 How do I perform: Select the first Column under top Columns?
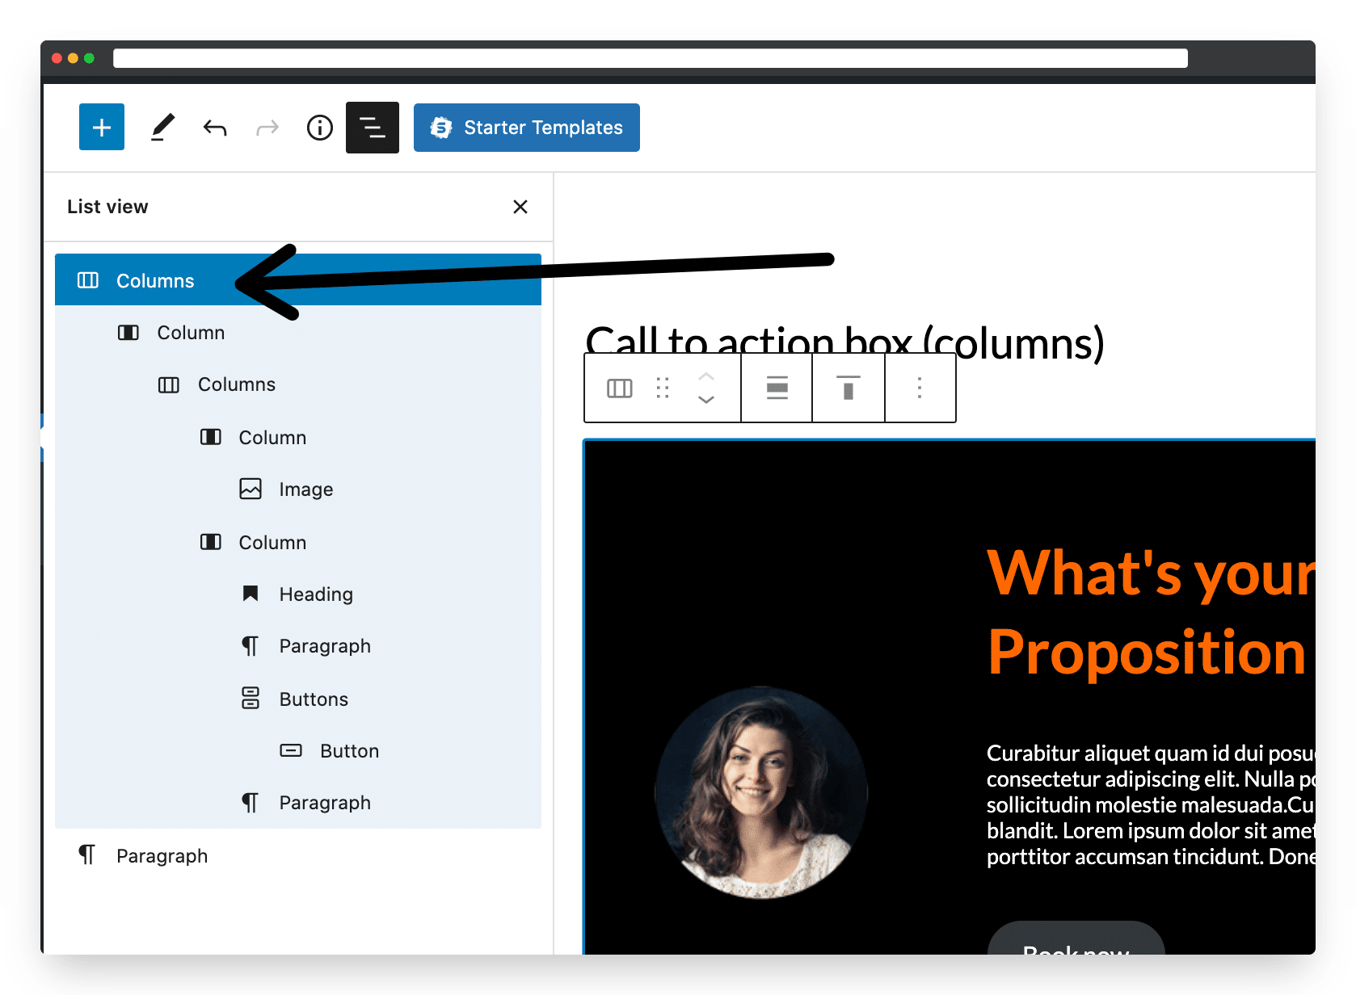298,333
